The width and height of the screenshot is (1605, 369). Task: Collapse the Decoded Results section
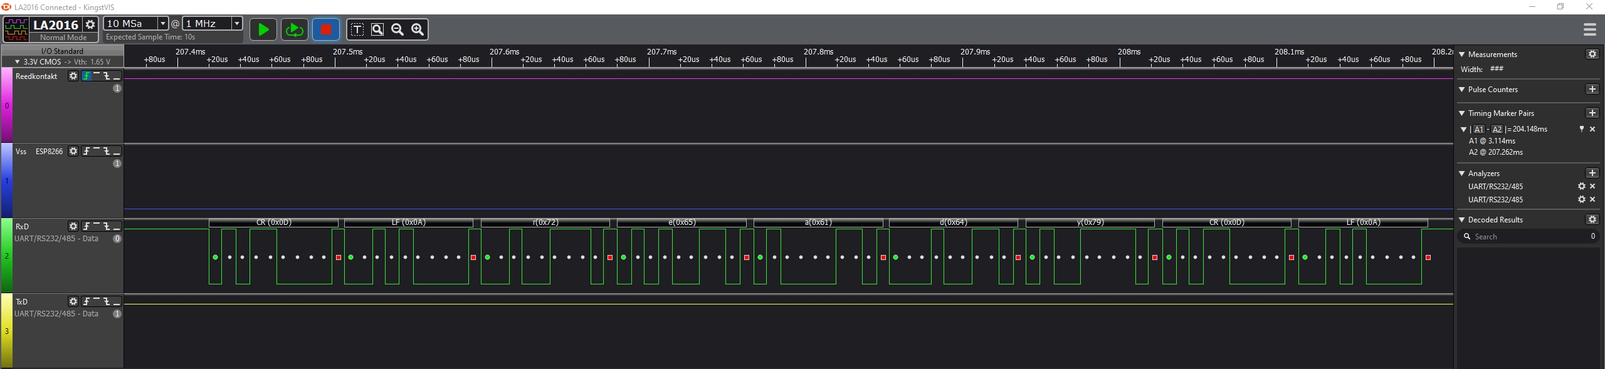pyautogui.click(x=1462, y=220)
